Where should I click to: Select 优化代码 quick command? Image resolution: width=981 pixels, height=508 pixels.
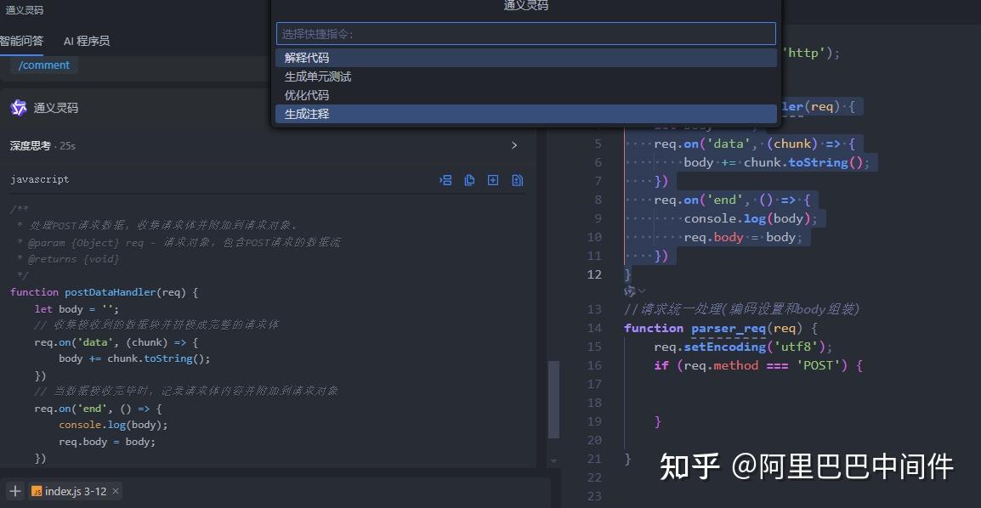point(525,95)
